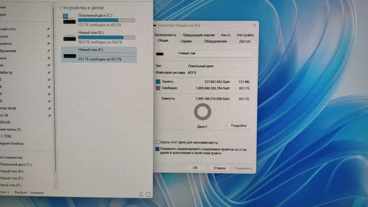Open the Настройка tab
368x207 pixels.
pos(245,35)
